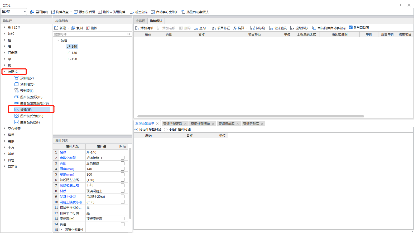Select 叠合板(整厚)(B) item

(x=31, y=97)
